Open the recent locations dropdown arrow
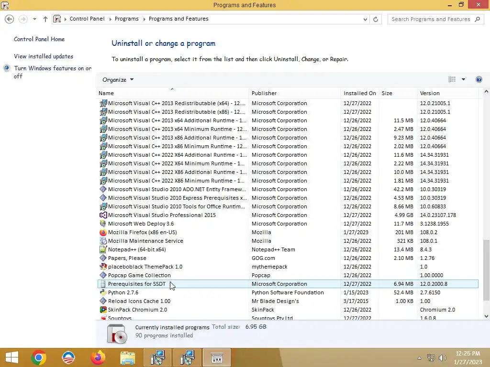This screenshot has width=490, height=367. pyautogui.click(x=34, y=19)
